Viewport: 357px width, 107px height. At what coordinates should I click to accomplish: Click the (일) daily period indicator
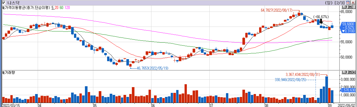[x=328, y=3]
